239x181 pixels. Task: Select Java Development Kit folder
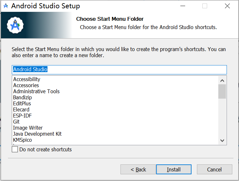click(x=37, y=134)
